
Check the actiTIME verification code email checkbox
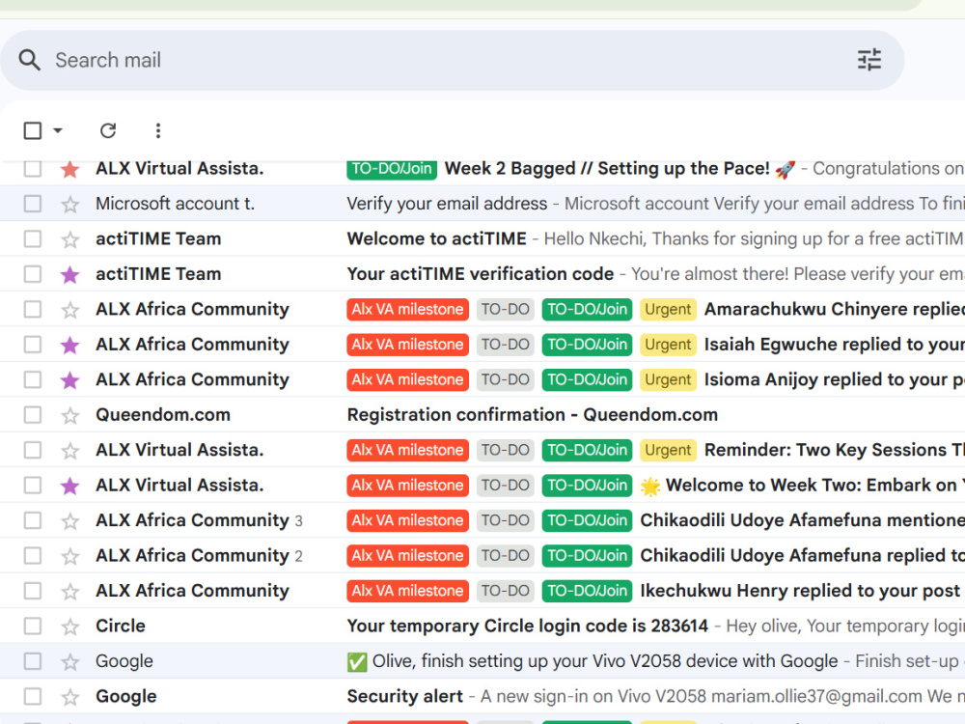[33, 274]
